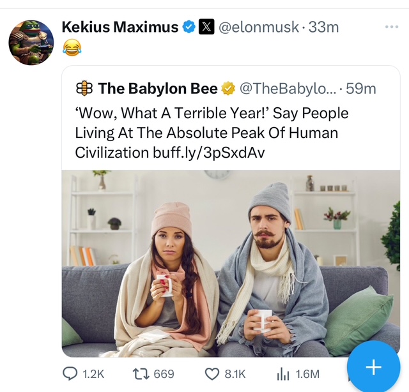Click the X affiliation badge
Screen dimensions: 409x392
[x=206, y=27]
